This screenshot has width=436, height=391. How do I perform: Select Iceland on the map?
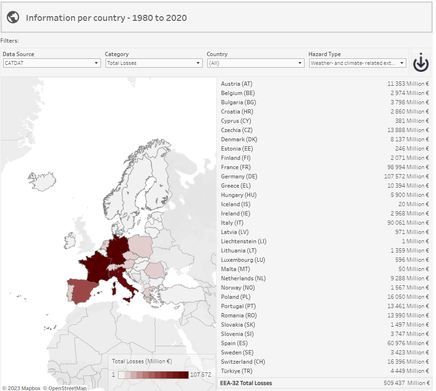click(42, 181)
